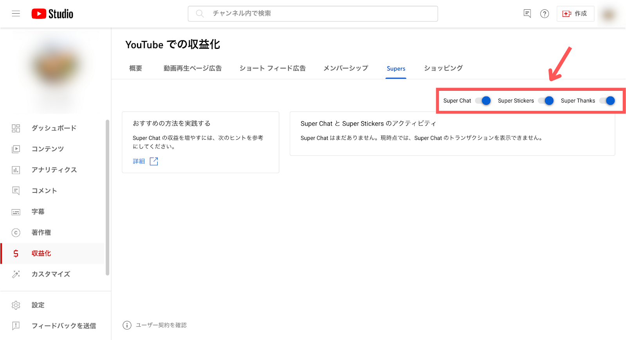
Task: Click the ユーザー契約を確認 link
Action: (x=161, y=325)
